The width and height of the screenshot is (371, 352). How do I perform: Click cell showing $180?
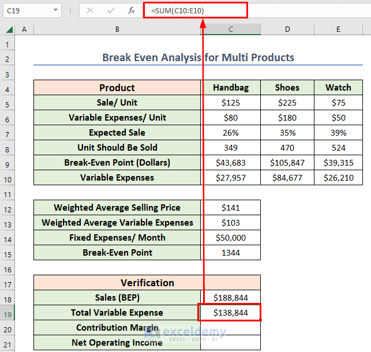coord(287,118)
